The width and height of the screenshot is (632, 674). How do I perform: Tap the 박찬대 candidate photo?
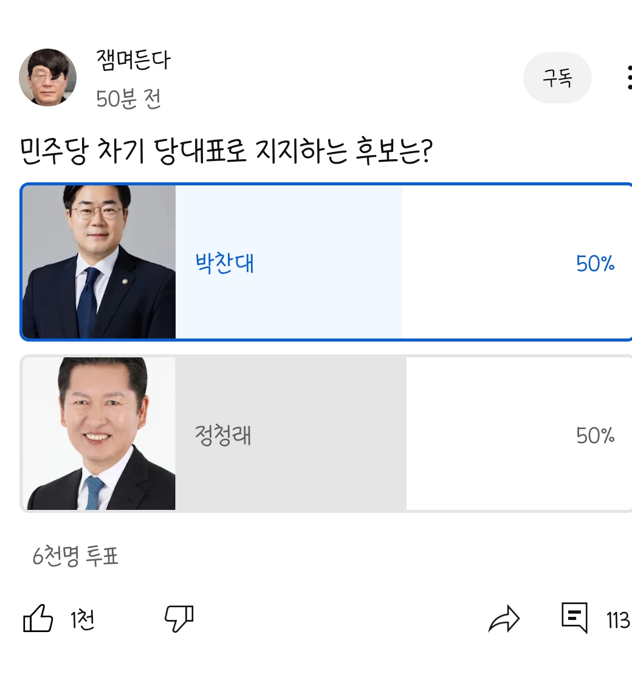pos(99,262)
